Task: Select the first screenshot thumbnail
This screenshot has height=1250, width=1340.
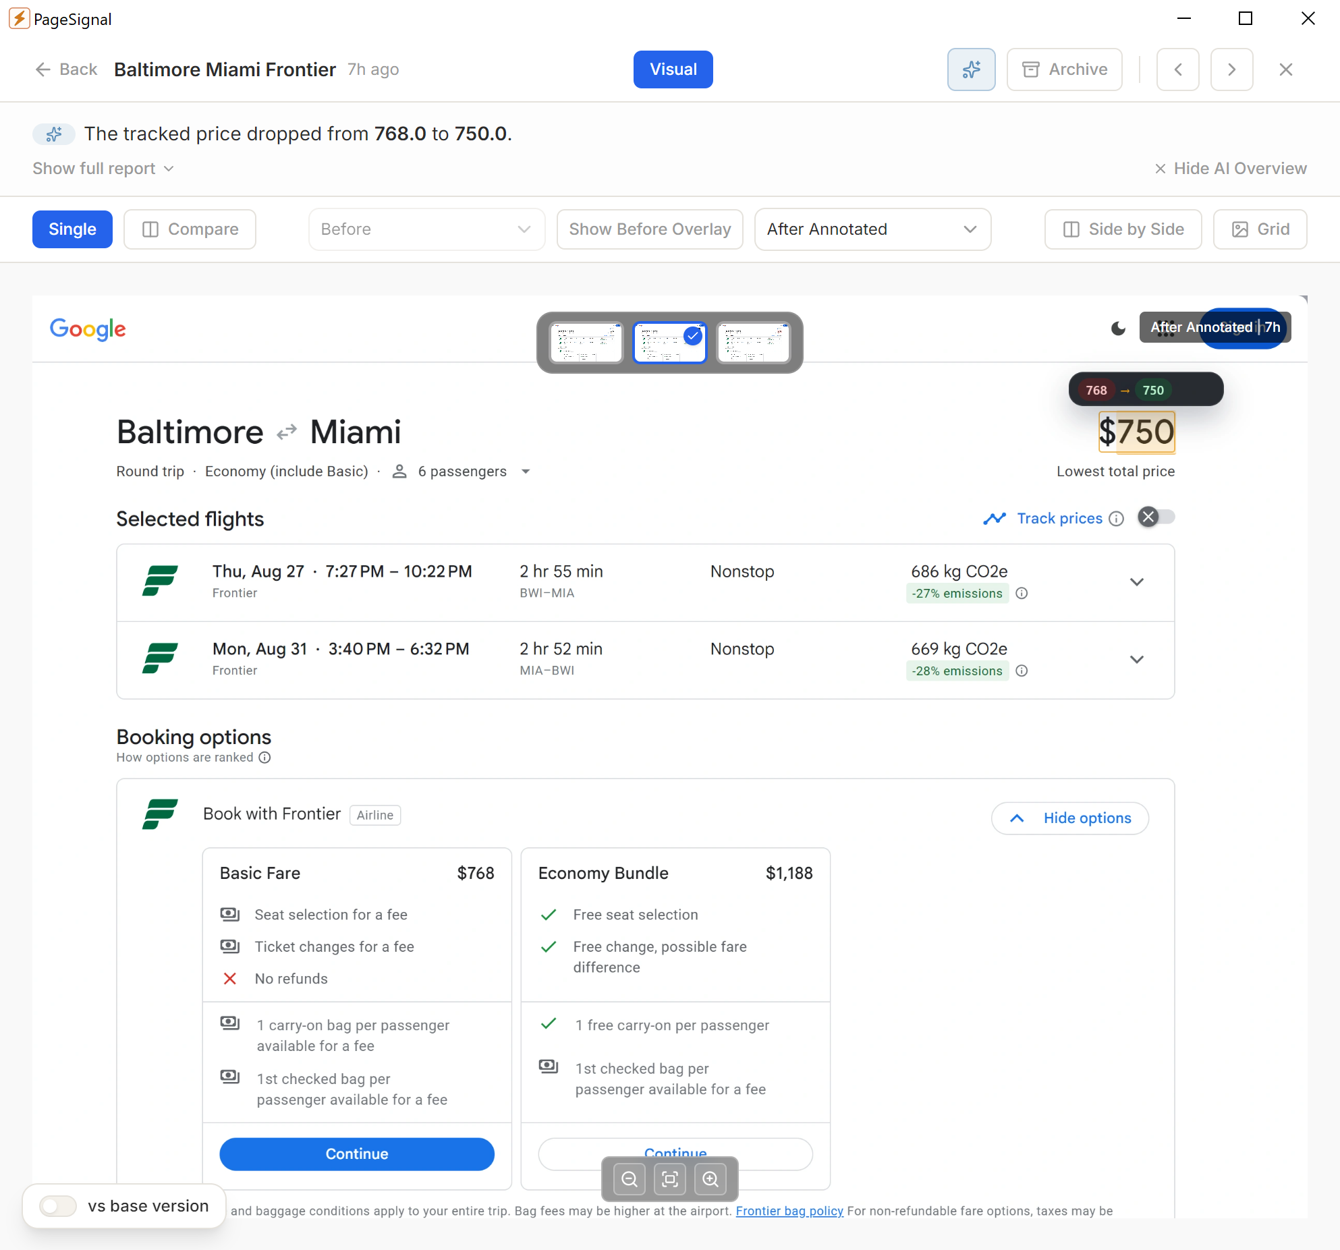Action: pos(586,343)
